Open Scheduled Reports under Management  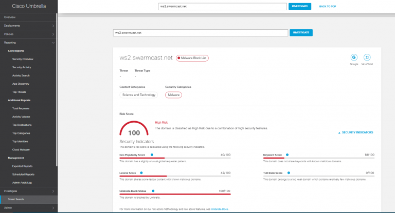[x=23, y=175]
